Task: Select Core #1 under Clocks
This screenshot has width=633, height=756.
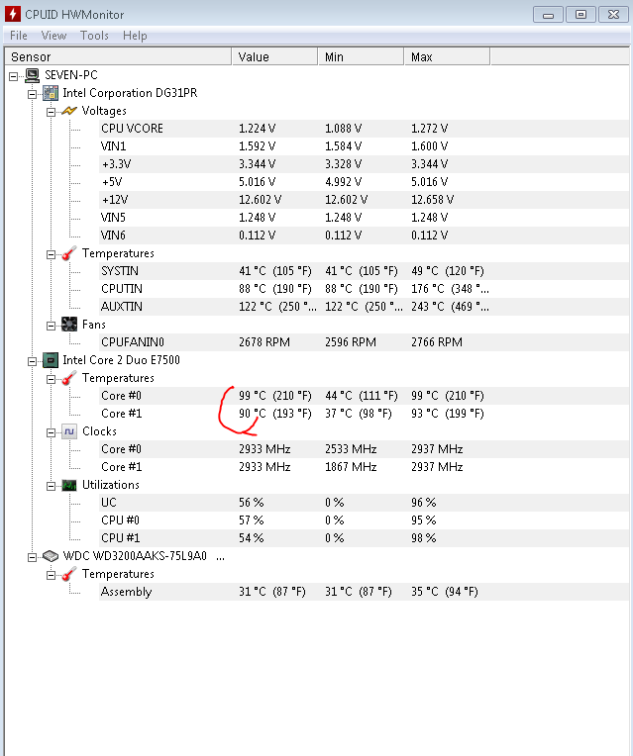Action: (365, 468)
